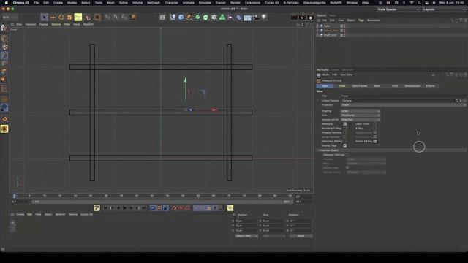The image size is (468, 263).
Task: Expand the first object in Object Manager
Action: [318, 26]
